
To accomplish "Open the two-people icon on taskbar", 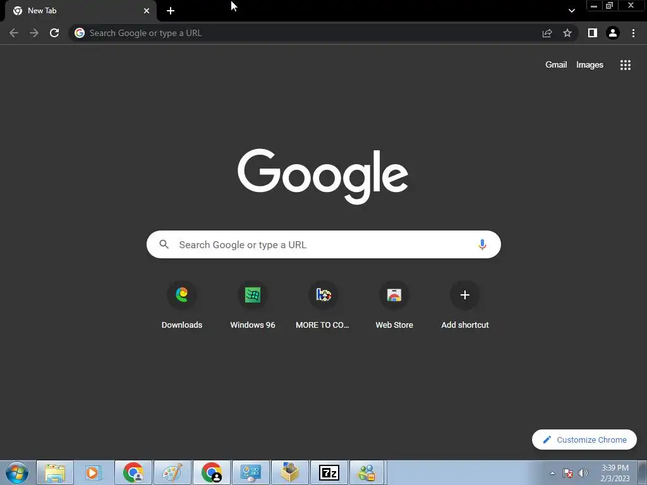I will (x=367, y=472).
